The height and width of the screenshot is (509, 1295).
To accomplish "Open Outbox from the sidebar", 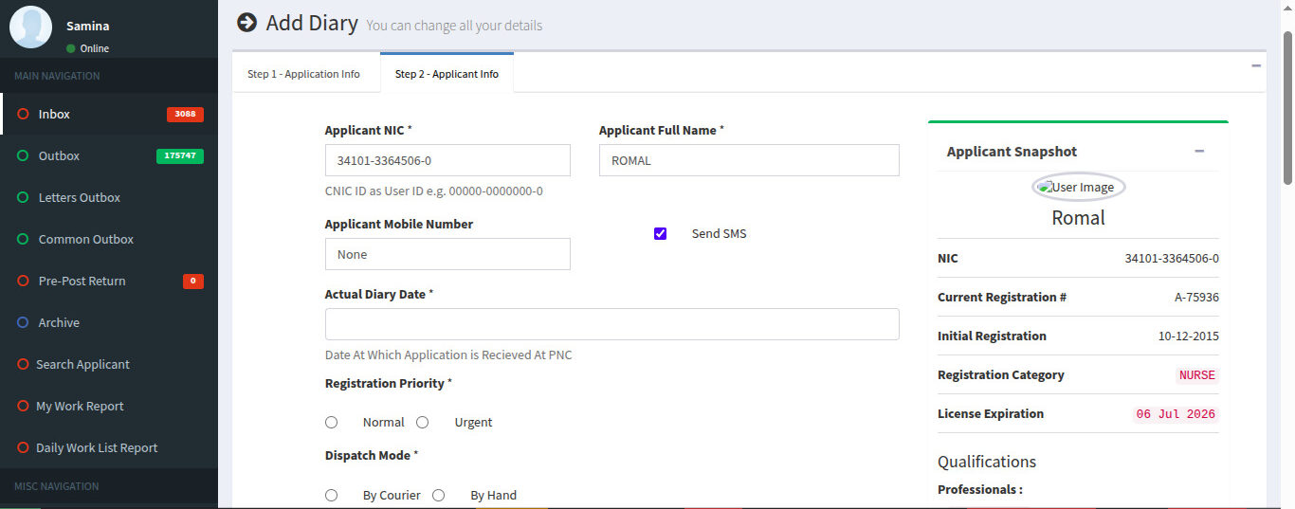I will coord(109,155).
